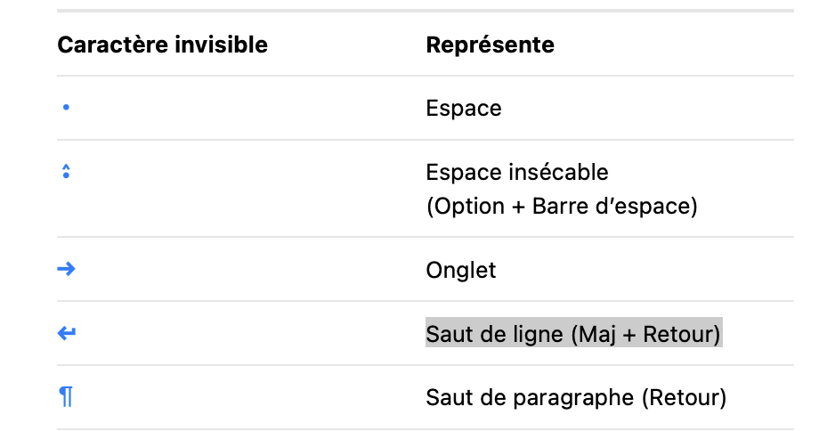Viewport: 819px width, 431px height.
Task: Select the "Onglet" description text
Action: [461, 270]
